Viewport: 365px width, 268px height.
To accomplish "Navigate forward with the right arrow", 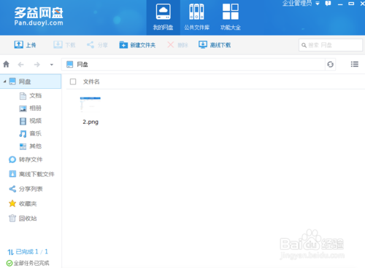I will [x=37, y=65].
